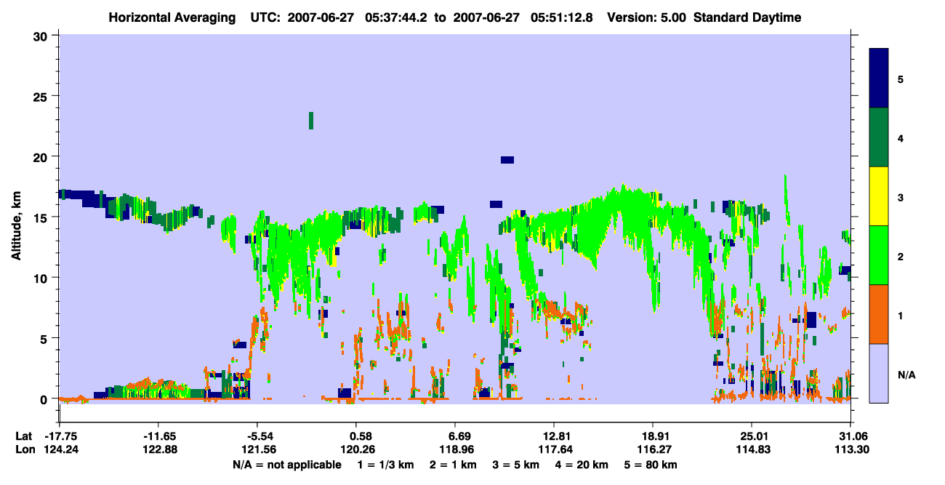Click the 'Lat' axis row label
Viewport: 945px width, 485px height.
(x=24, y=436)
